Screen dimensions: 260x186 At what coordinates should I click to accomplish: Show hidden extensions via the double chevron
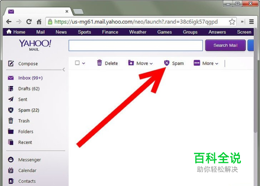tap(242, 21)
